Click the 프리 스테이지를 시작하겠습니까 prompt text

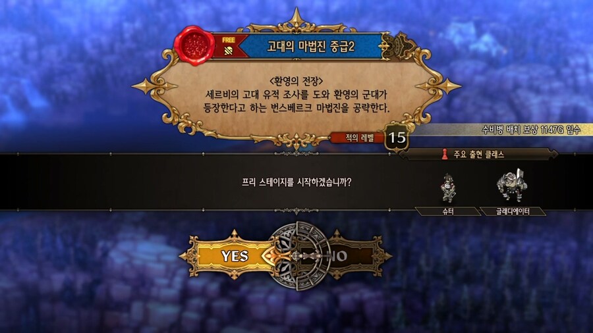click(296, 182)
